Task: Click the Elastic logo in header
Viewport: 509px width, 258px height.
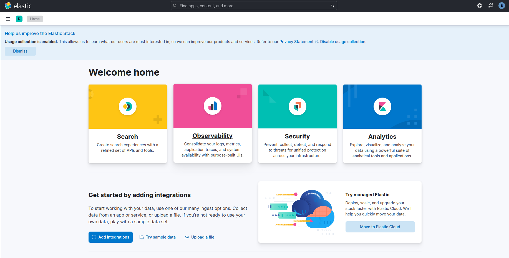Action: (x=18, y=6)
